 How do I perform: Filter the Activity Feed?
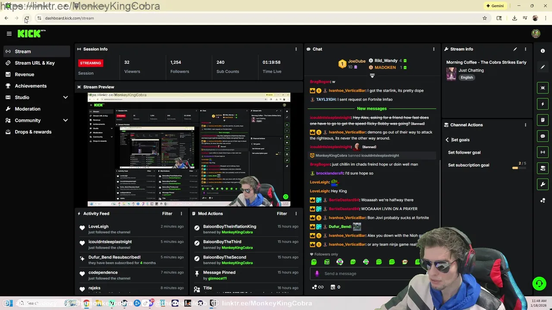(x=167, y=214)
